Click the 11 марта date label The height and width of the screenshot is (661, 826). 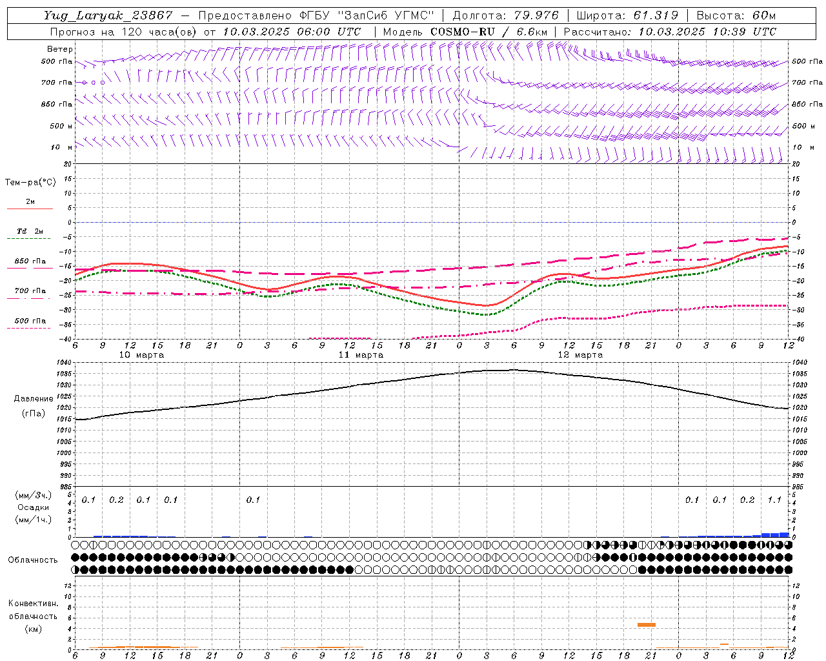coord(361,355)
